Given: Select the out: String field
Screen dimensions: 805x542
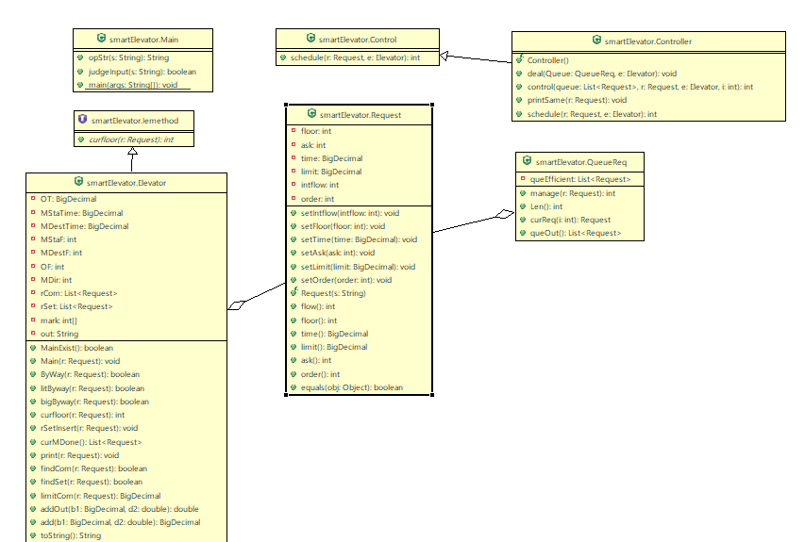Looking at the screenshot, I should (x=59, y=334).
